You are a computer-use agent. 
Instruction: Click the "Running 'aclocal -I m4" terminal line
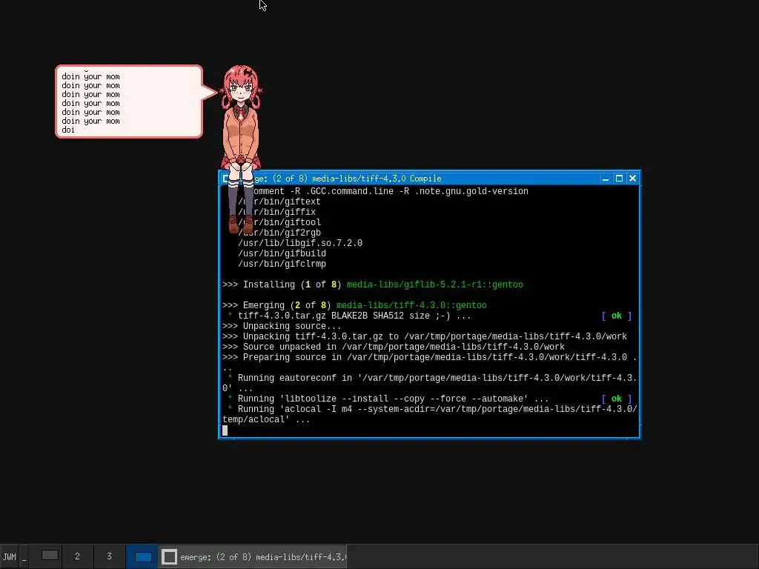pyautogui.click(x=430, y=414)
